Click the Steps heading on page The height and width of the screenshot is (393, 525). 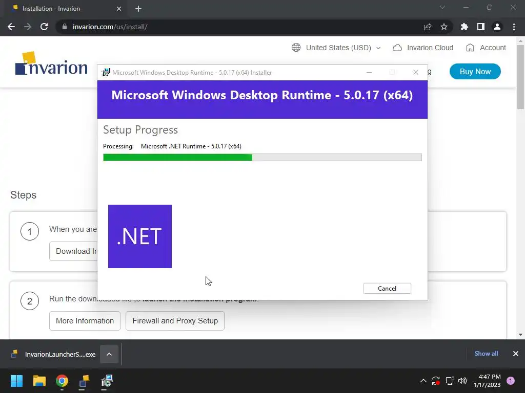click(x=23, y=195)
